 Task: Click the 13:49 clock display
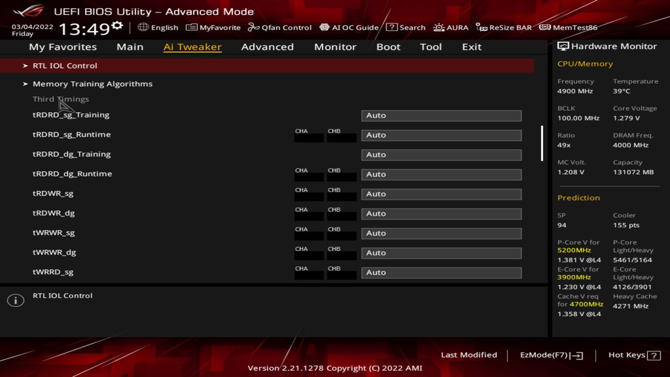click(x=84, y=29)
